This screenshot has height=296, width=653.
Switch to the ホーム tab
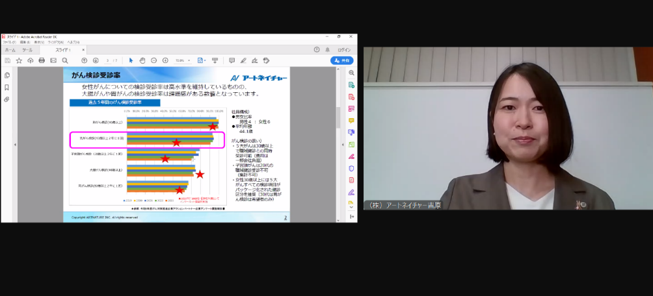(10, 49)
